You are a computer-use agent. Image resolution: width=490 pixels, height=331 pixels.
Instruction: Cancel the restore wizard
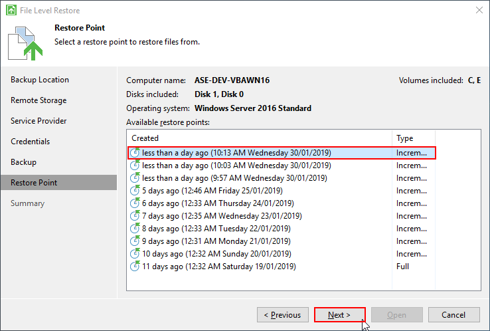point(453,315)
